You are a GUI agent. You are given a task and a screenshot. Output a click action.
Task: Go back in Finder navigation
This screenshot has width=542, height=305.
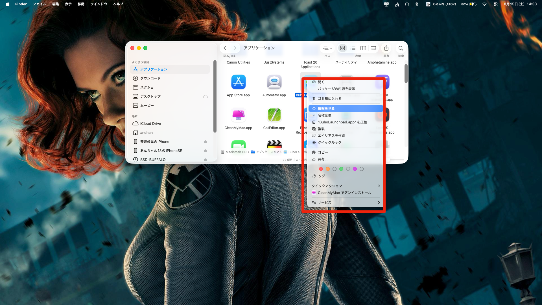[x=225, y=48]
